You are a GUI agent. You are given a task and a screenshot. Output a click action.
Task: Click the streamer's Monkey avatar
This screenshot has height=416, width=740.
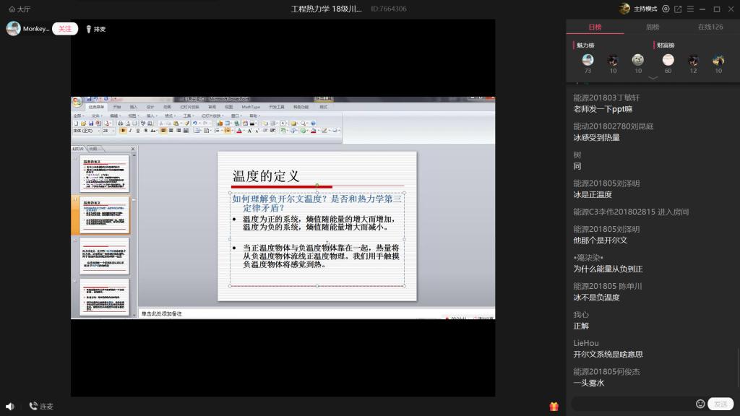point(13,29)
